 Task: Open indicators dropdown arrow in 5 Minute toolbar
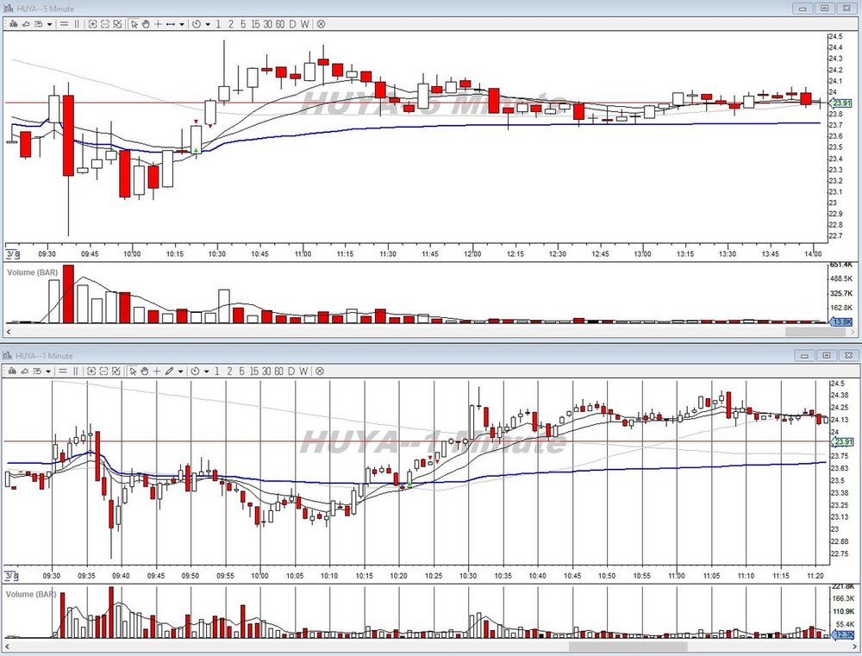49,24
